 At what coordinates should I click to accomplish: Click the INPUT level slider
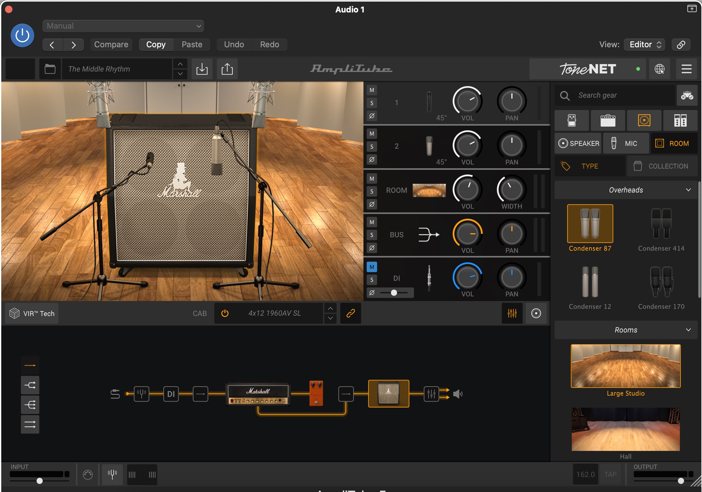40,481
